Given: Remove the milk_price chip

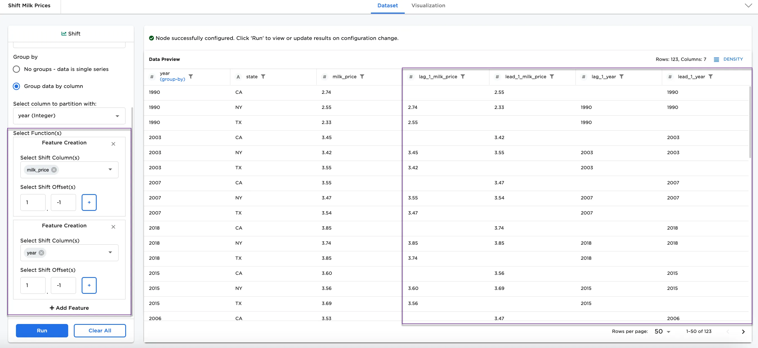Looking at the screenshot, I should click(54, 170).
